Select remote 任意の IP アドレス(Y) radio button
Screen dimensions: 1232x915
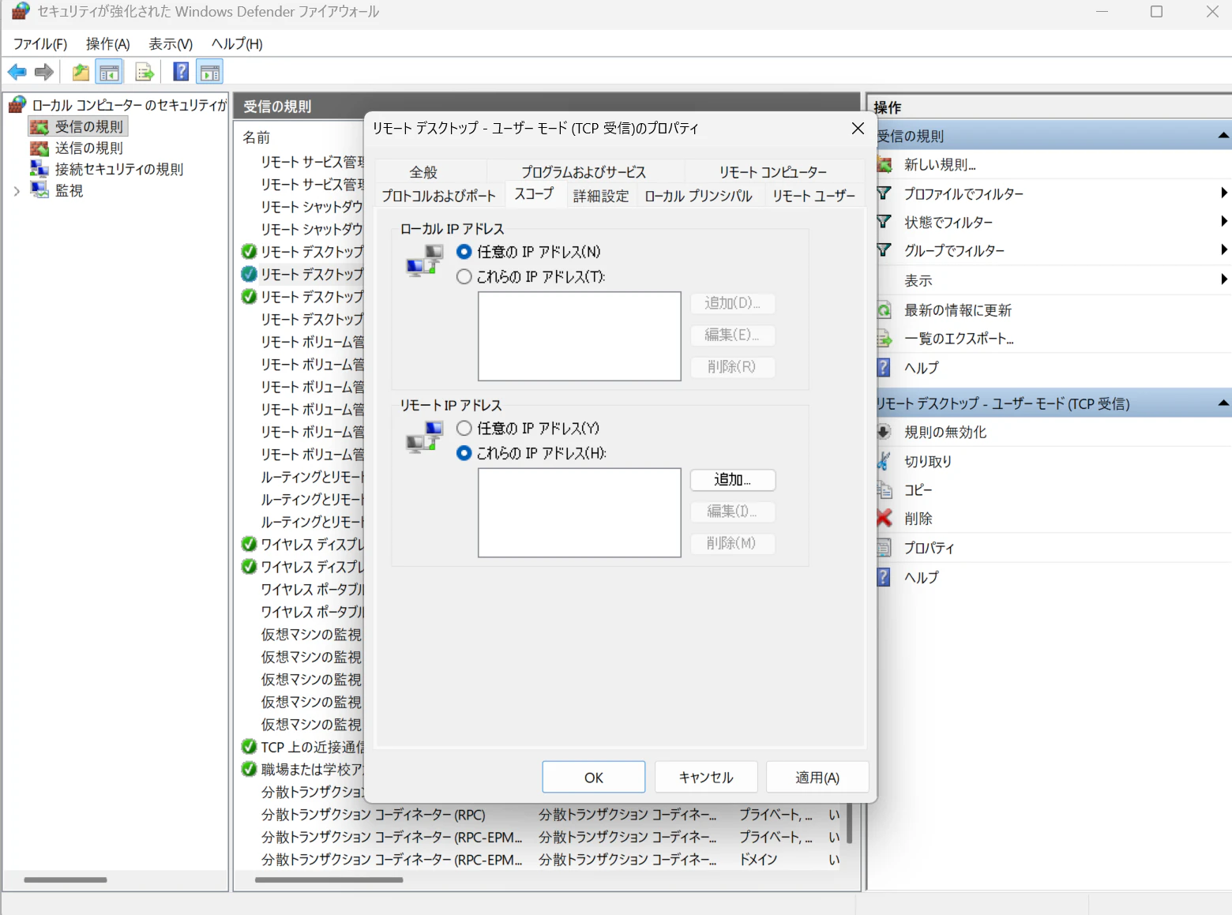pyautogui.click(x=464, y=428)
